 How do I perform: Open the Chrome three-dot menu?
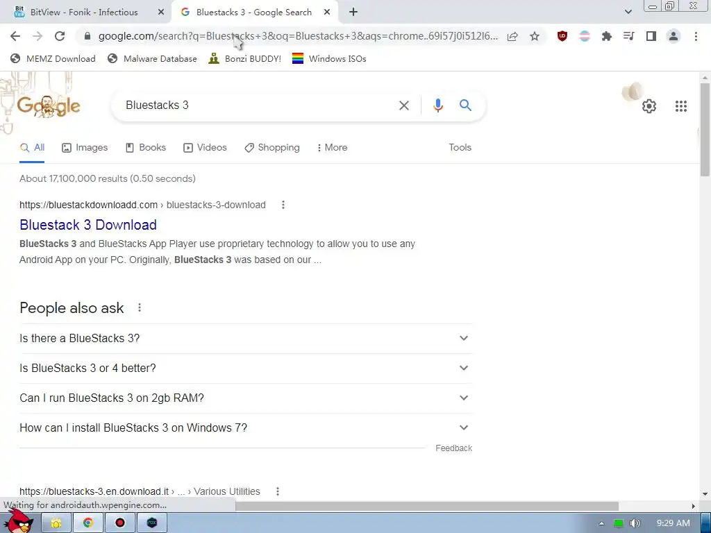[696, 36]
